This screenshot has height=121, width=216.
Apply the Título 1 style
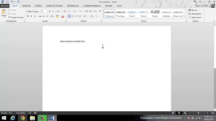pos(132,14)
